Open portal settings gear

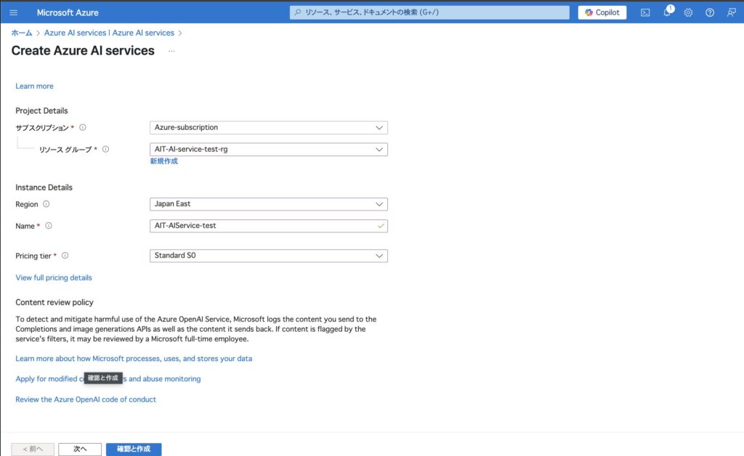click(688, 13)
